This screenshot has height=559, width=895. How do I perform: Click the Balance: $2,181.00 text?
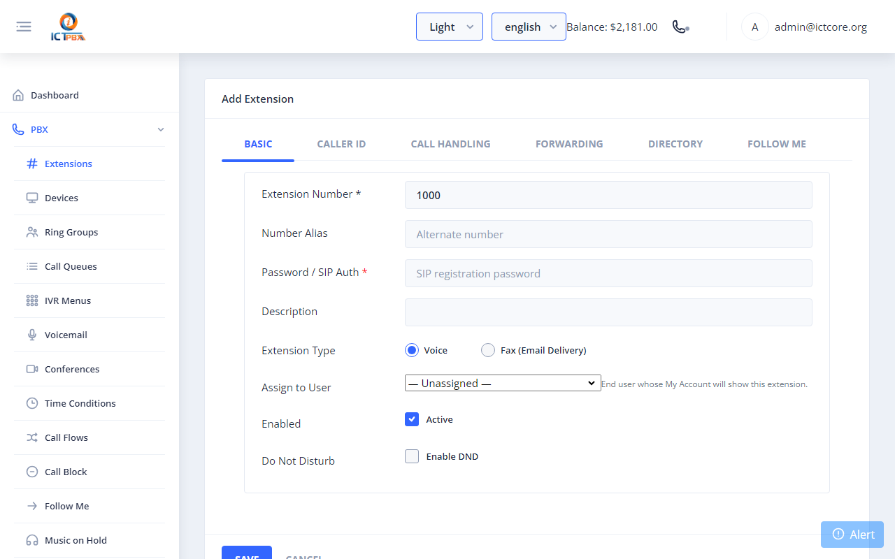click(612, 27)
